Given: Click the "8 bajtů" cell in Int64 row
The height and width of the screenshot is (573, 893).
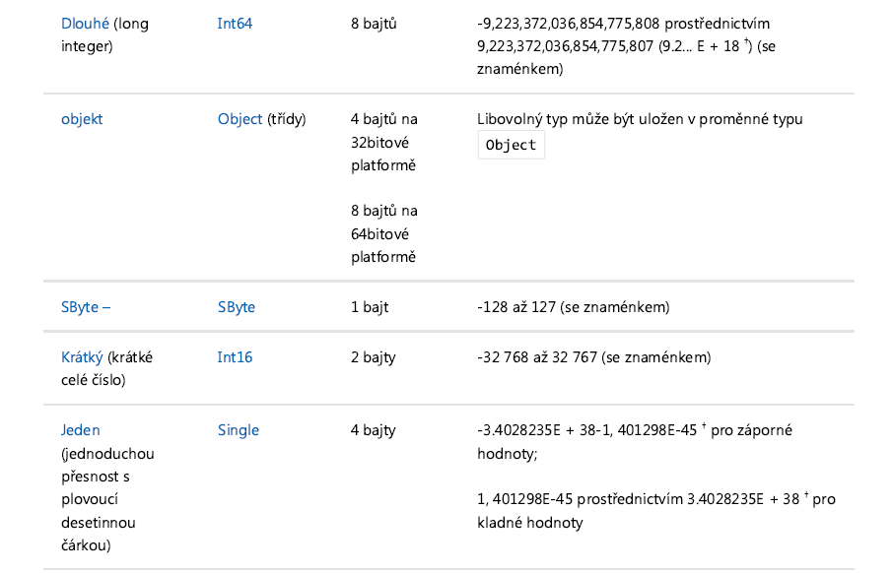Looking at the screenshot, I should [x=374, y=23].
